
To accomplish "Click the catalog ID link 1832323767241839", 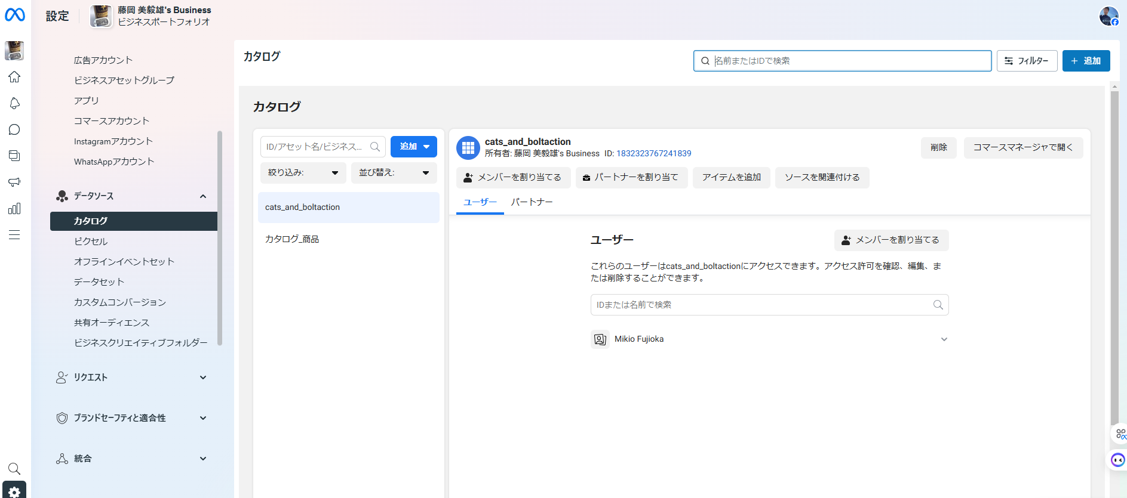I will coord(654,154).
